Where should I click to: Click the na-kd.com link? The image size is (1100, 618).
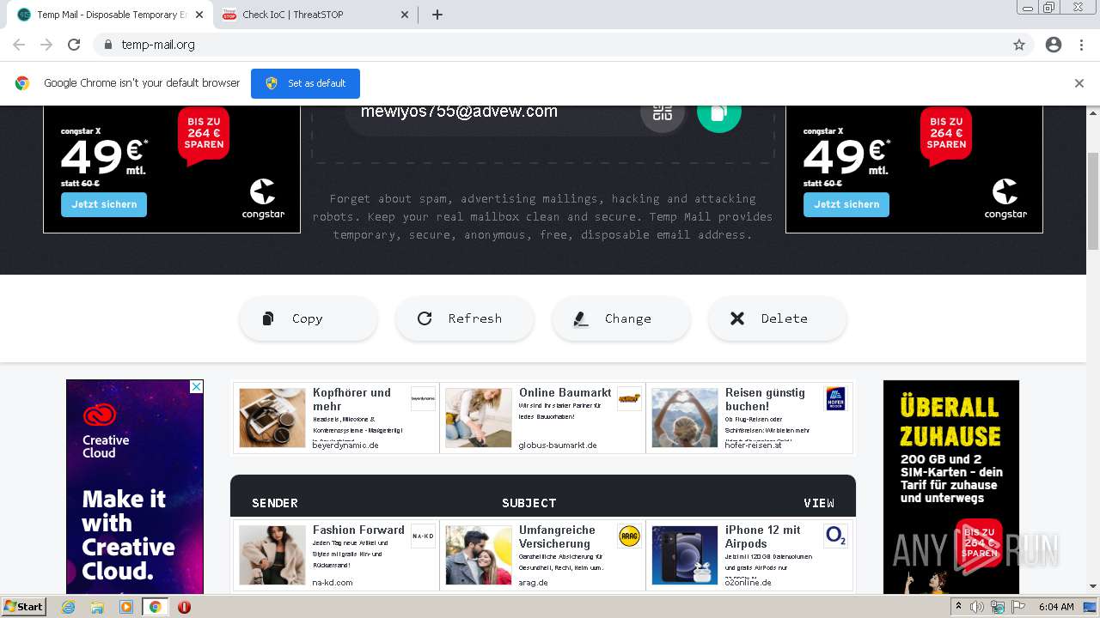tap(333, 583)
